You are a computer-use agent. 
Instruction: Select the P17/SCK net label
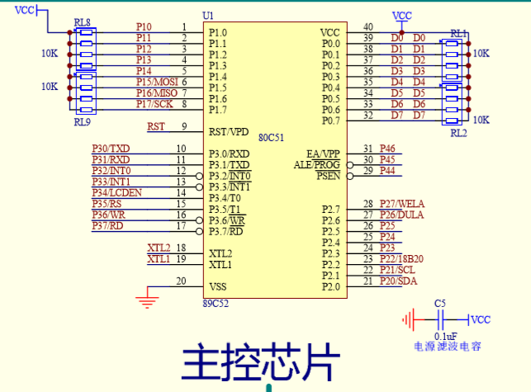(x=154, y=104)
